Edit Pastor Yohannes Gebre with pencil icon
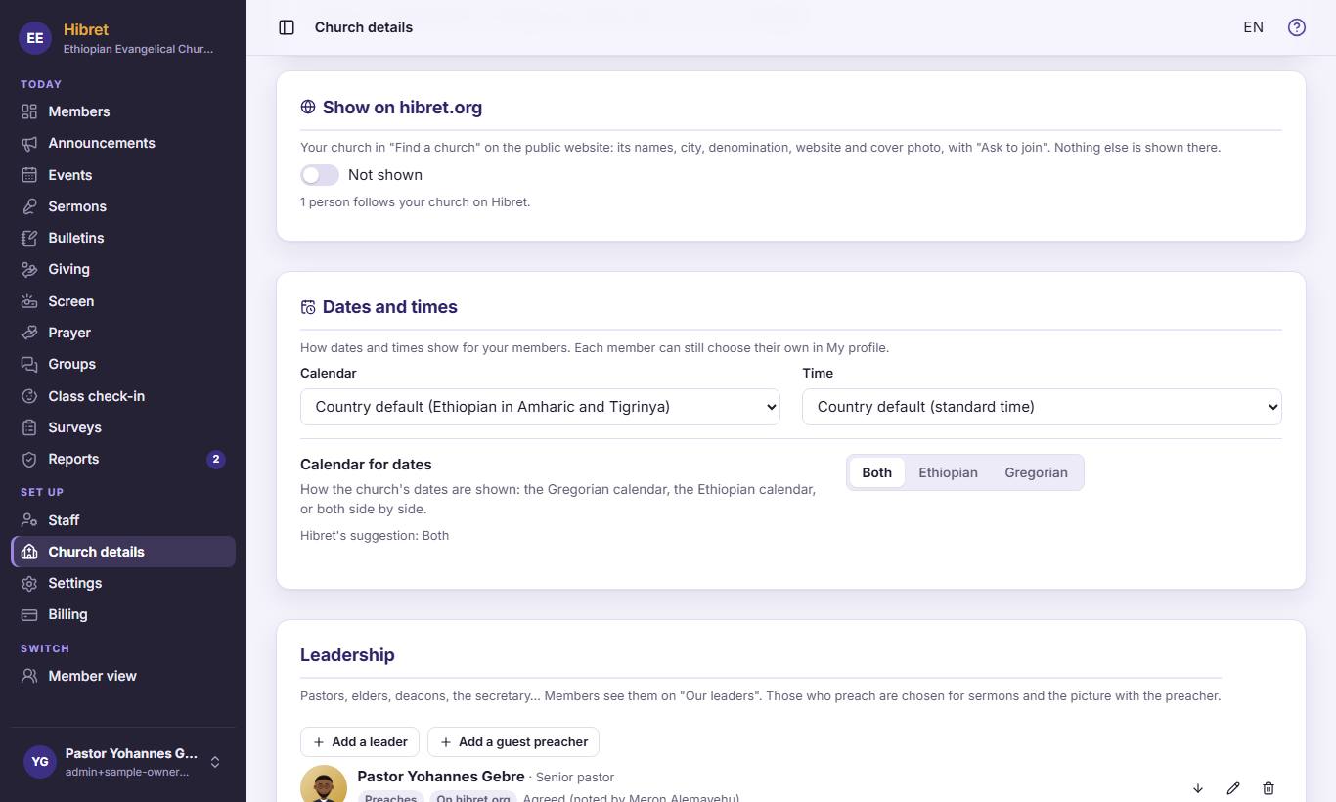This screenshot has width=1336, height=802. (x=1233, y=788)
